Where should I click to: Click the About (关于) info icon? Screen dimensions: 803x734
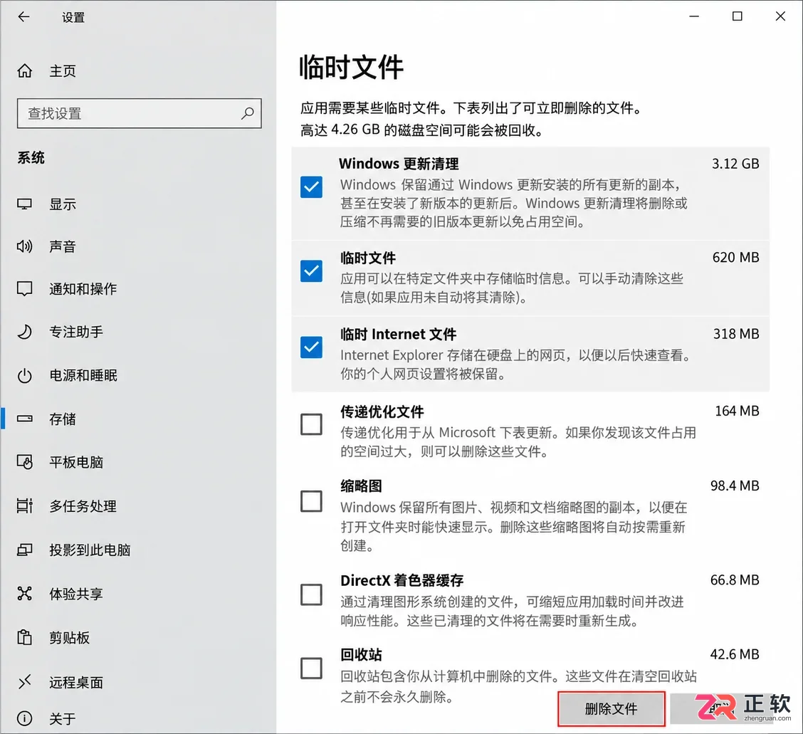coord(25,718)
